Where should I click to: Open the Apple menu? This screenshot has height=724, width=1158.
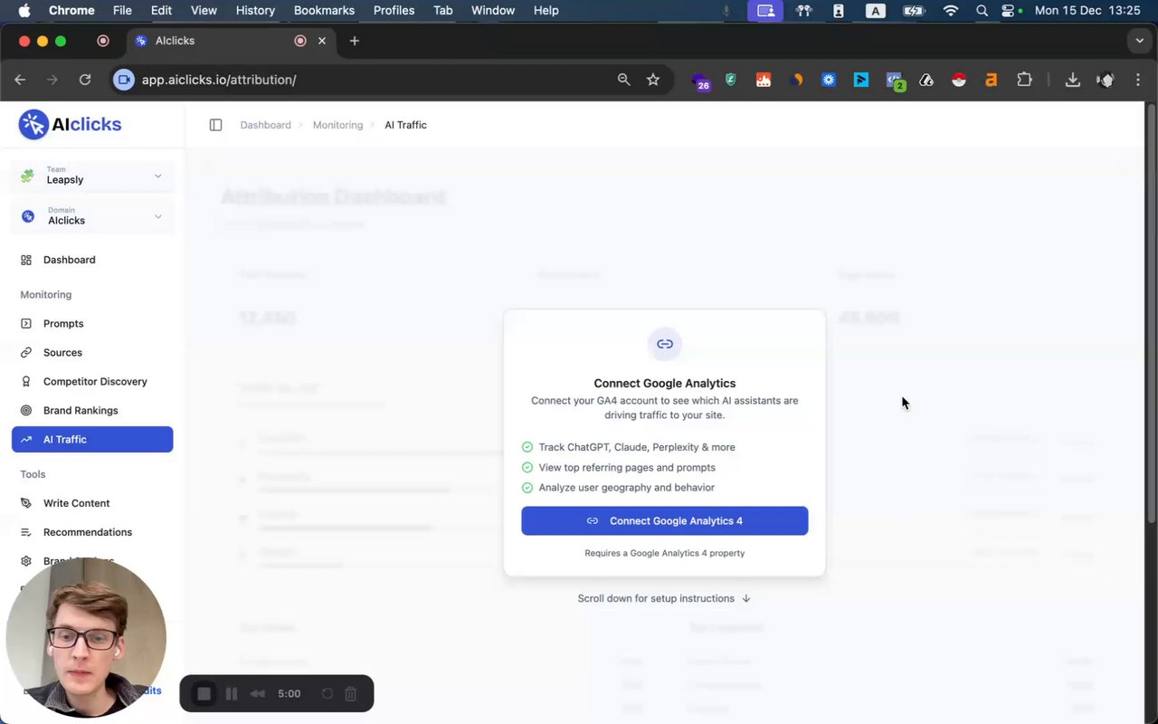point(24,10)
